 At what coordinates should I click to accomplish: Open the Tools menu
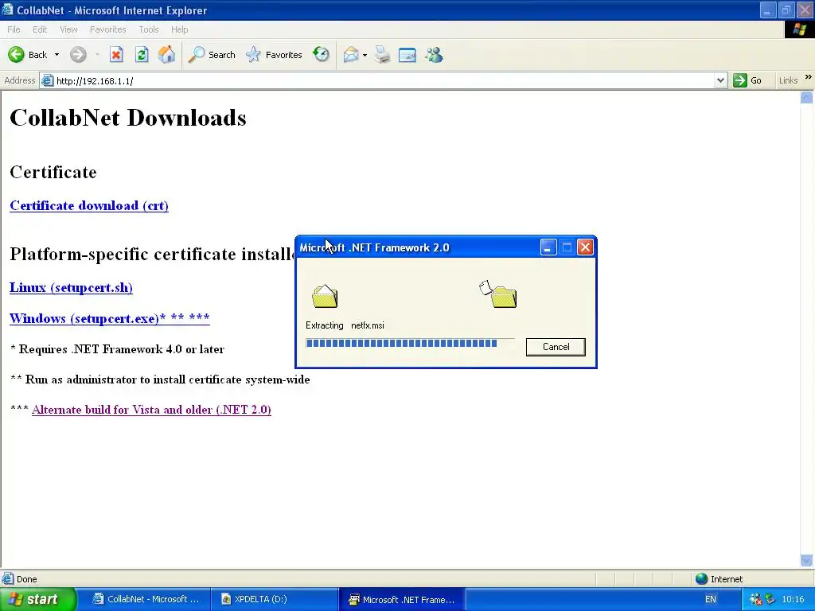(148, 29)
